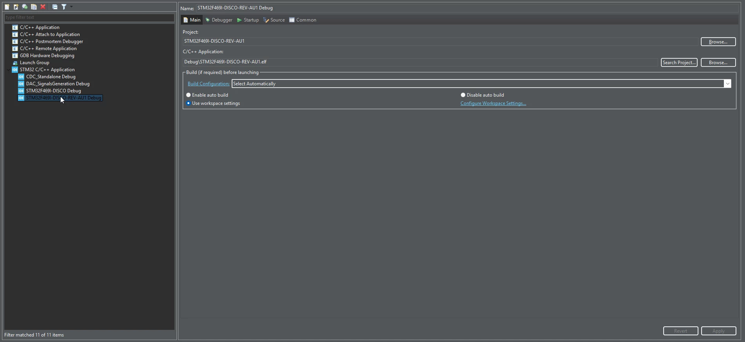Click the filter funnel icon
Image resolution: width=745 pixels, height=342 pixels.
(64, 7)
